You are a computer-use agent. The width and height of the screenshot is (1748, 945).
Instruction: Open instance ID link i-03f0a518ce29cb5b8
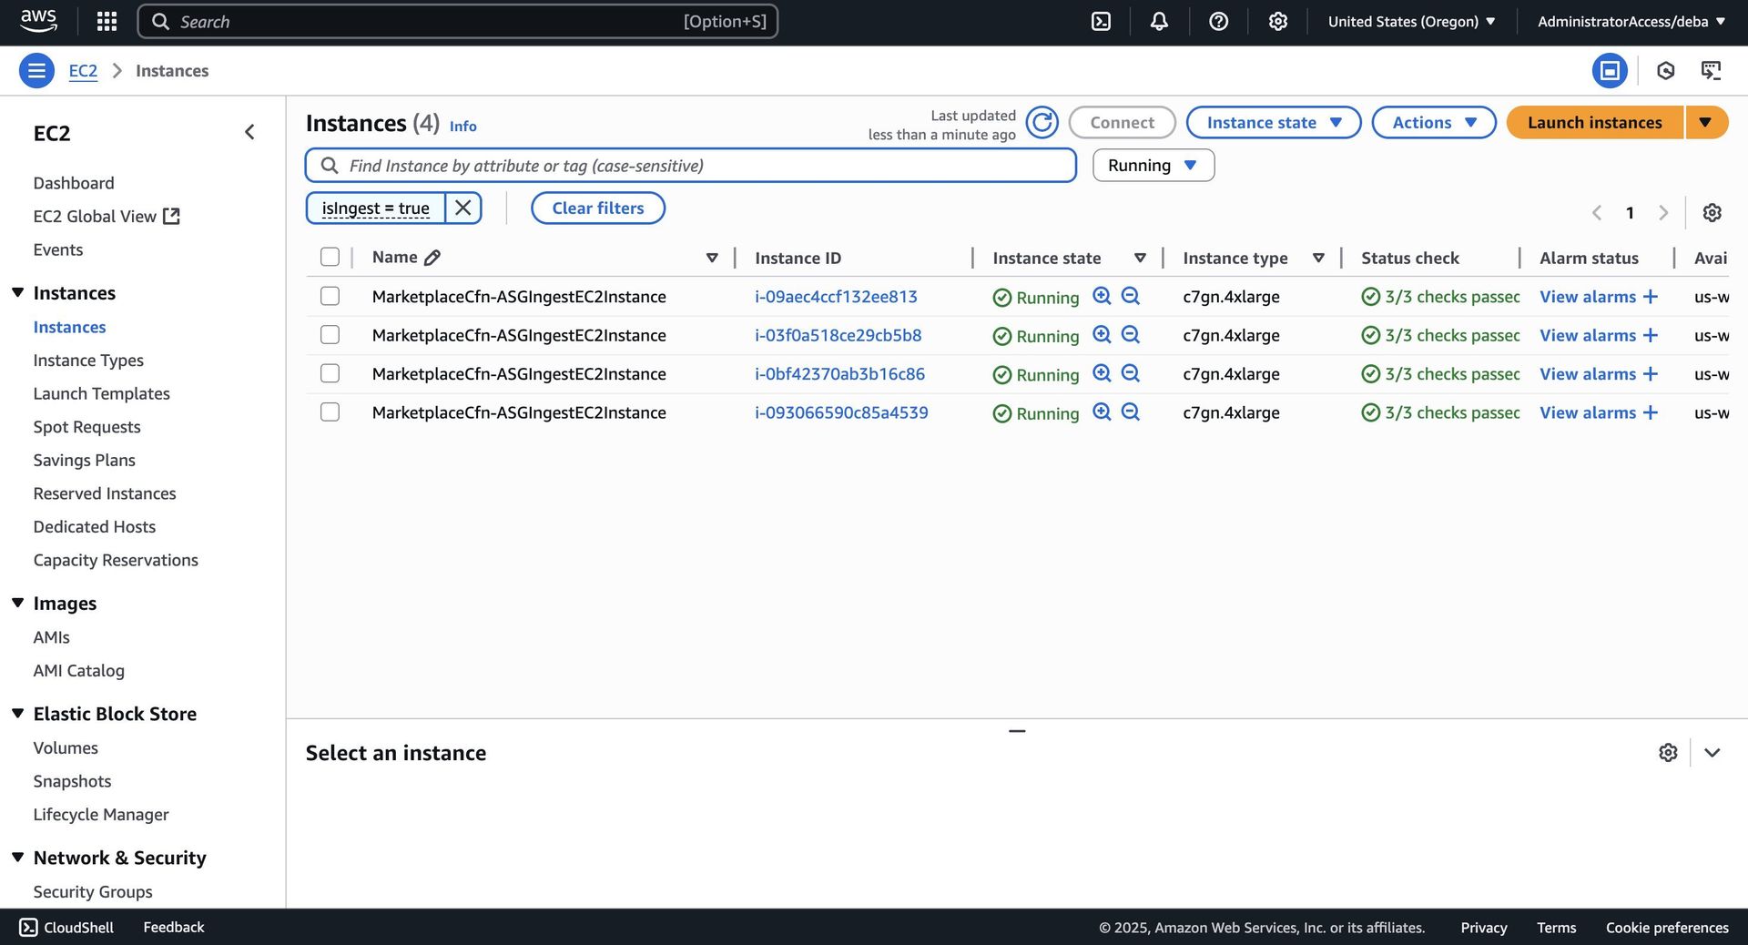coord(838,336)
